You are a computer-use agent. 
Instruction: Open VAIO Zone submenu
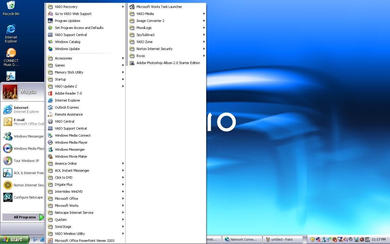tap(167, 42)
